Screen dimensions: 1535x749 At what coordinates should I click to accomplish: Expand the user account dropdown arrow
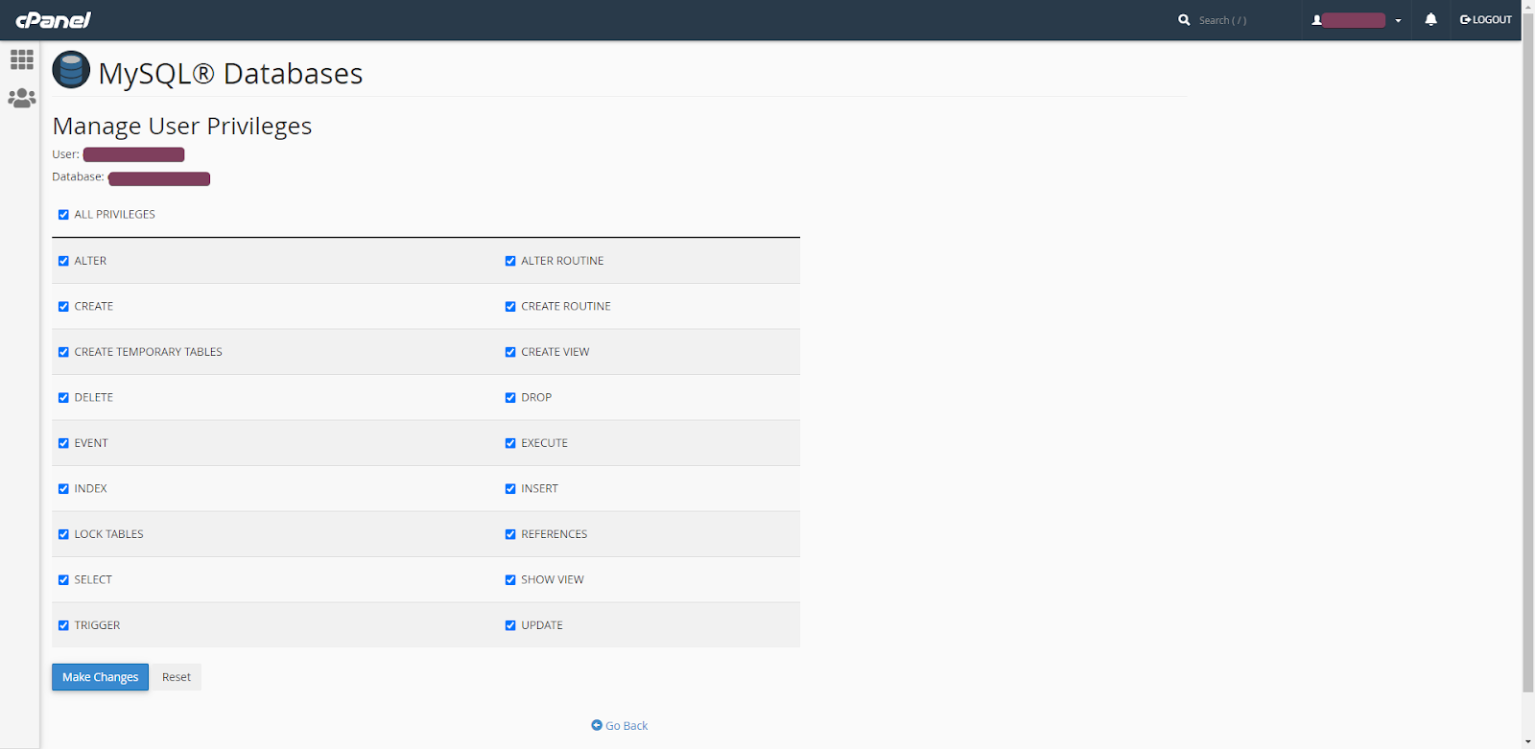click(x=1398, y=21)
